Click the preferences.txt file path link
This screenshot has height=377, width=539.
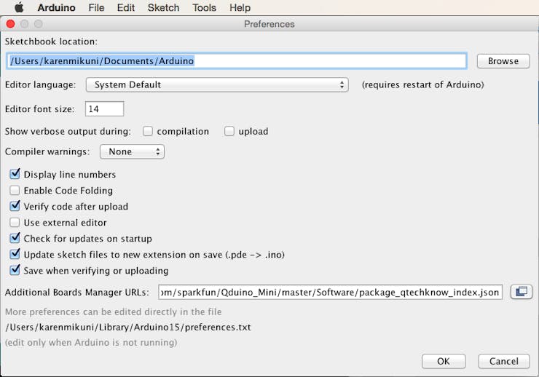128,328
